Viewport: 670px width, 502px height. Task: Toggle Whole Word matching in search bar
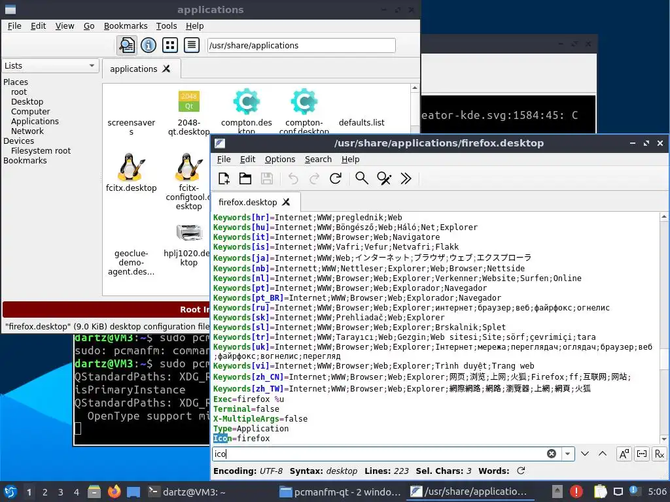tap(642, 454)
